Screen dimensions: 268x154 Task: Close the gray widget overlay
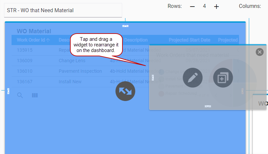coord(259,52)
